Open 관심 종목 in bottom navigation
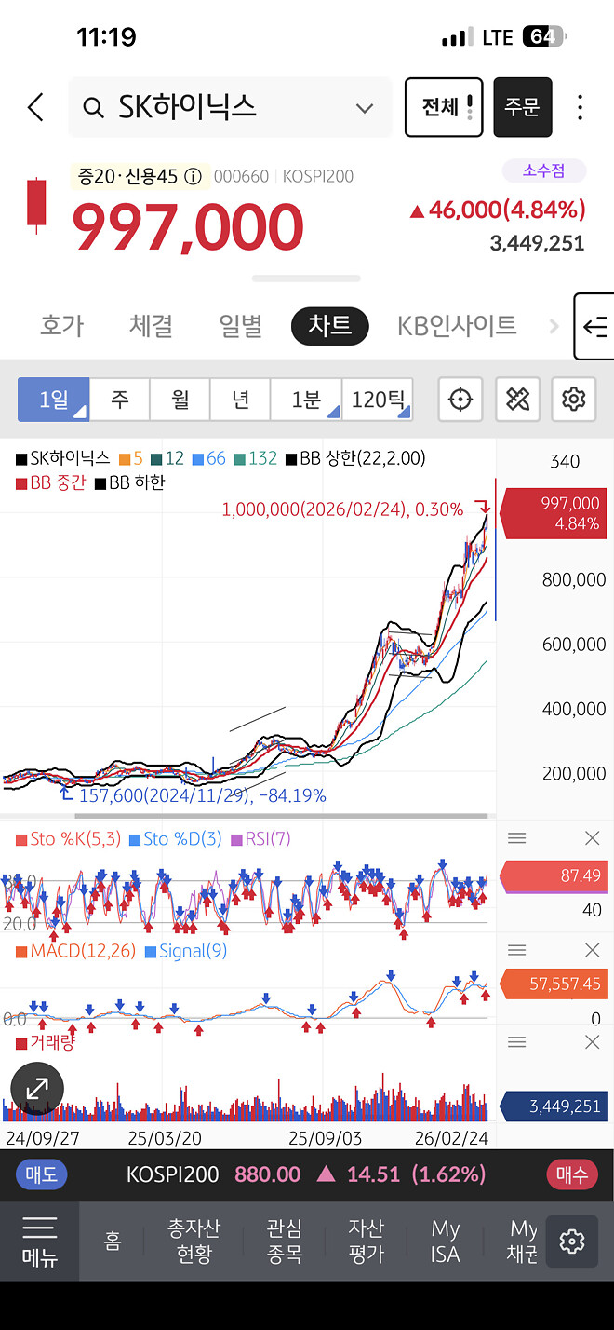This screenshot has height=1330, width=614. (x=284, y=1241)
